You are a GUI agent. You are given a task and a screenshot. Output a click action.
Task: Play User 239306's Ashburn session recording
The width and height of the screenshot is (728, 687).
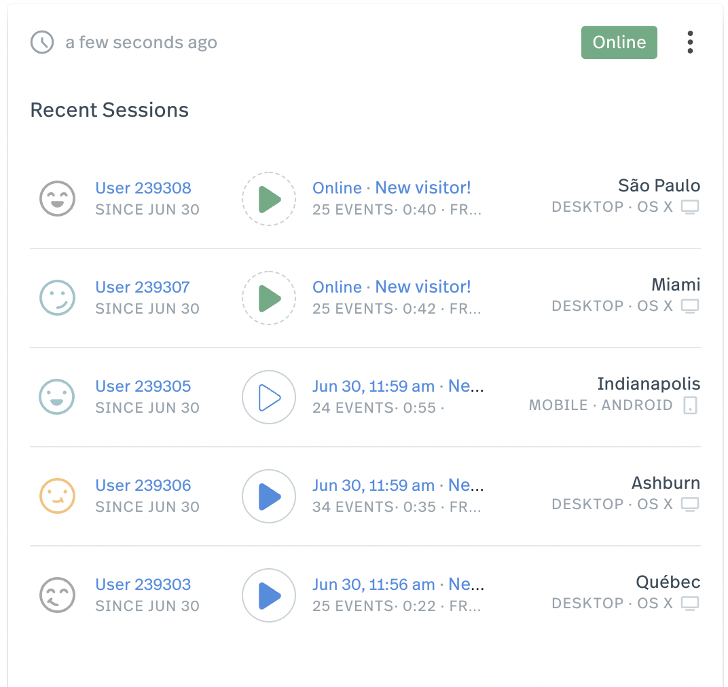pos(269,496)
